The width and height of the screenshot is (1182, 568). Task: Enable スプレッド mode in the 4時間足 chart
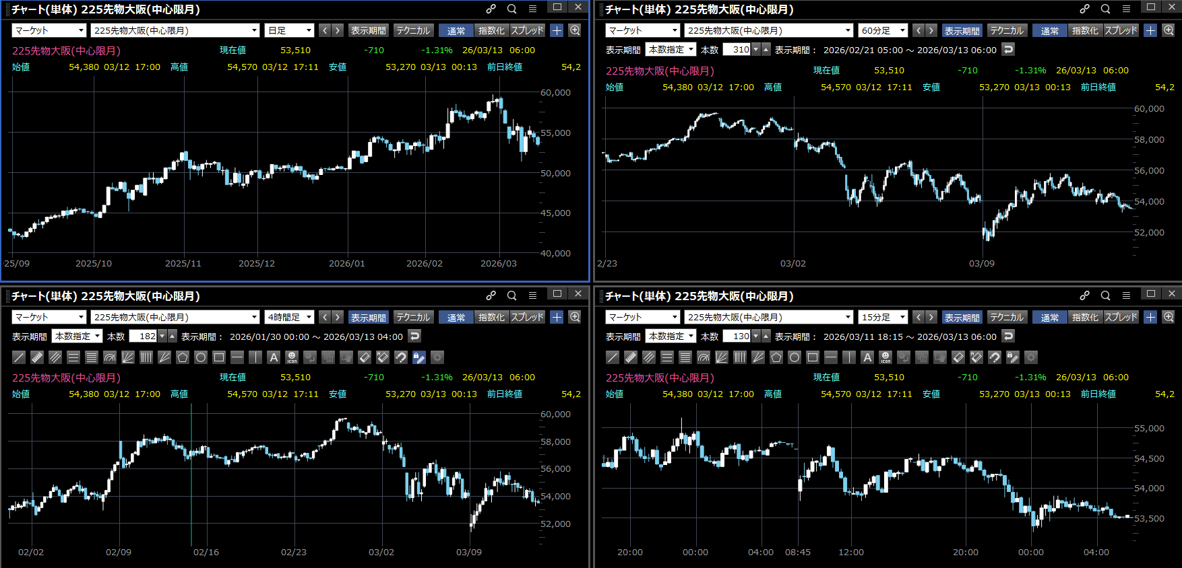[x=527, y=317]
